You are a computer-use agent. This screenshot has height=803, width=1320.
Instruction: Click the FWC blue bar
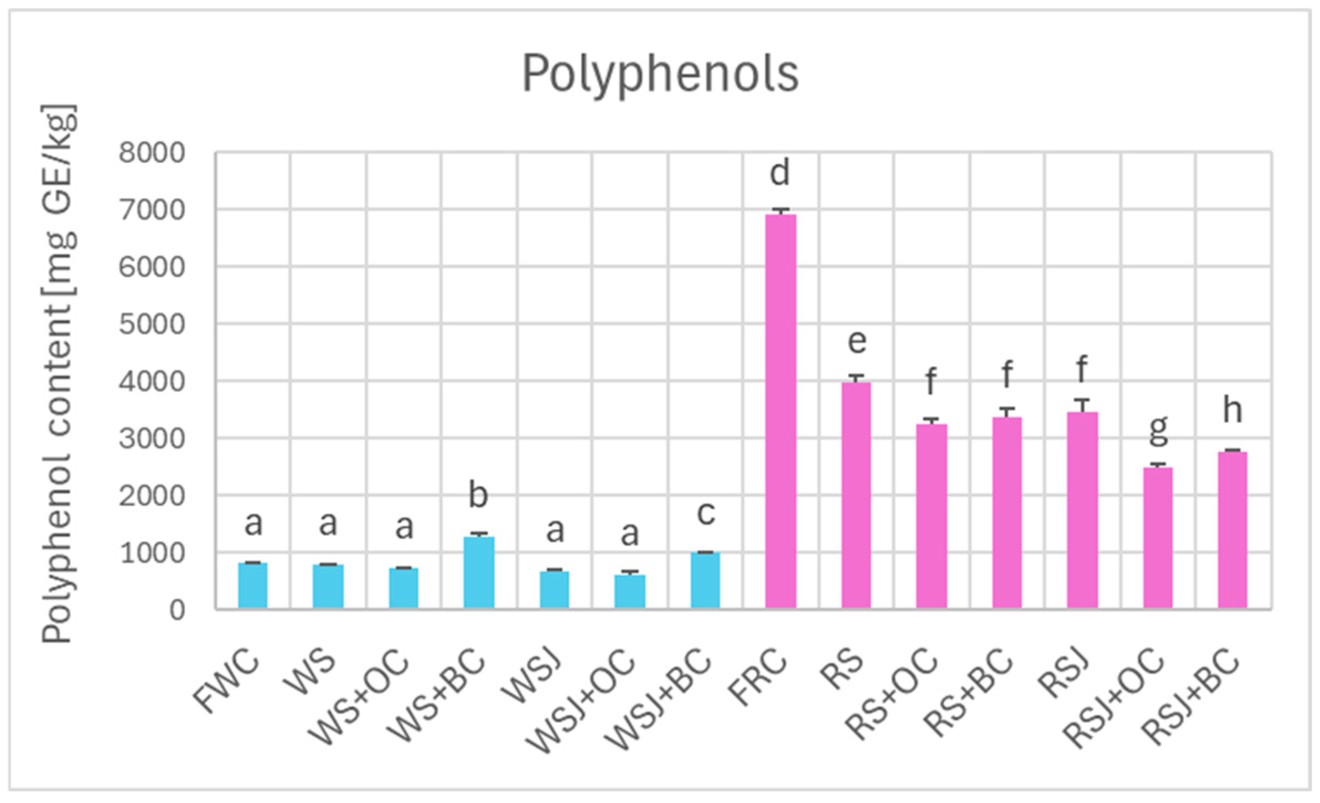coord(253,586)
